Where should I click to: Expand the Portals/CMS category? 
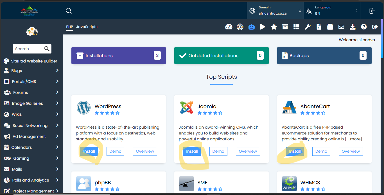[31, 82]
